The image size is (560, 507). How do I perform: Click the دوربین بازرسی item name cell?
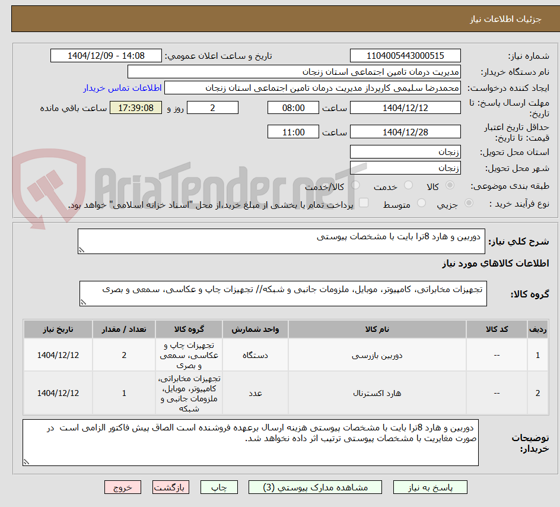(377, 355)
